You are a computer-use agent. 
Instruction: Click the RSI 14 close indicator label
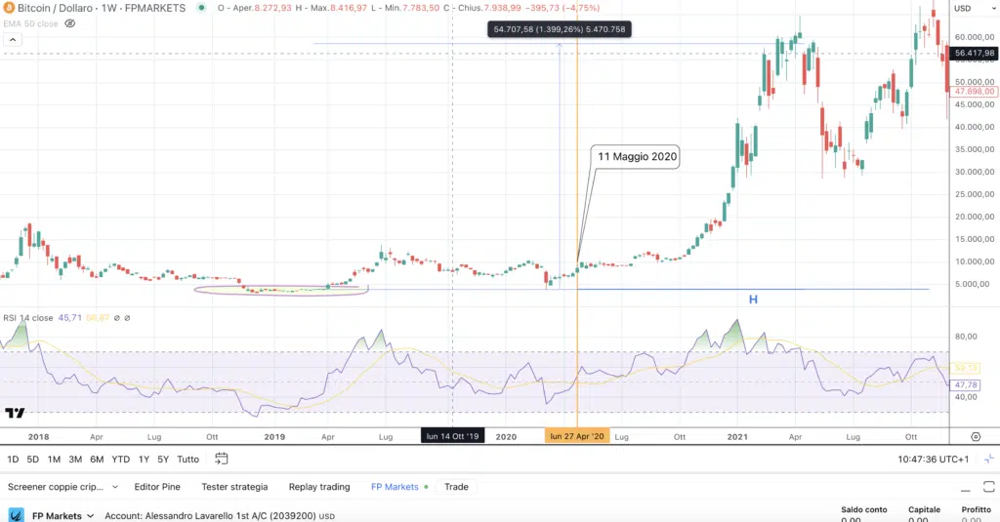tap(28, 317)
